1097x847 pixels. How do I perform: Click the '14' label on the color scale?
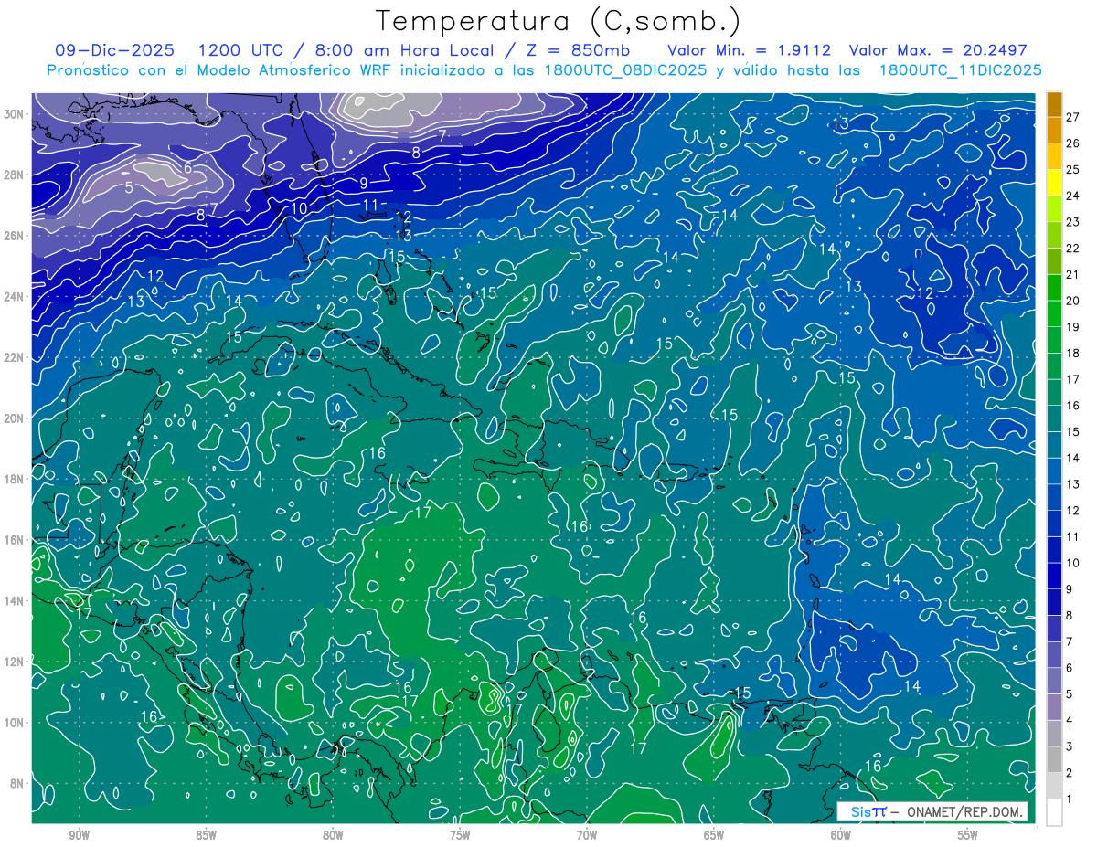click(1073, 458)
